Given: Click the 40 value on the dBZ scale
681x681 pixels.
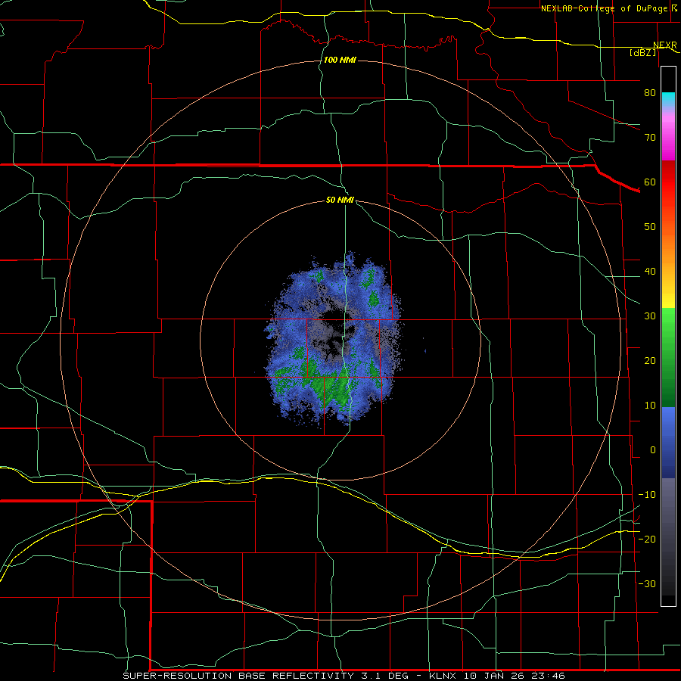Looking at the screenshot, I should [650, 272].
